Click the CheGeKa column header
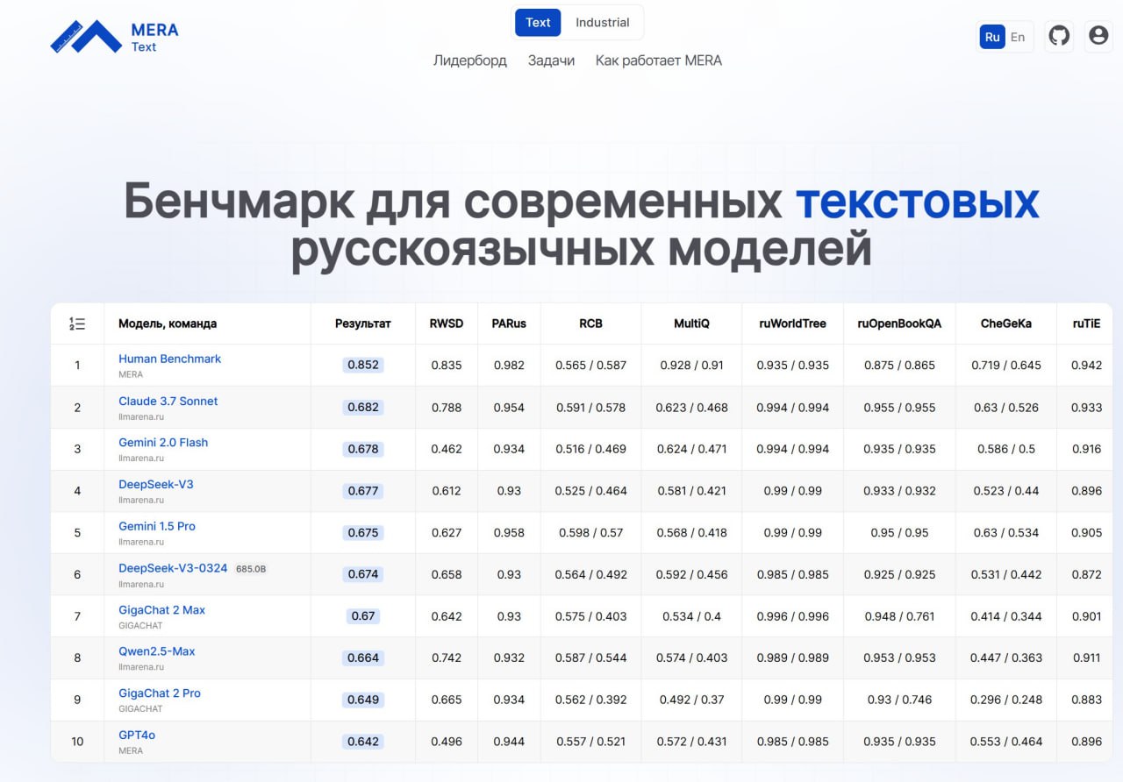 point(1006,323)
